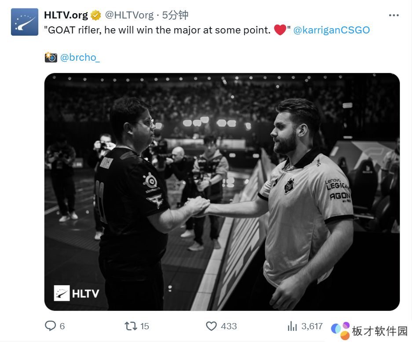The height and width of the screenshot is (342, 413).
Task: Click the retweet count 15
Action: coord(145,327)
